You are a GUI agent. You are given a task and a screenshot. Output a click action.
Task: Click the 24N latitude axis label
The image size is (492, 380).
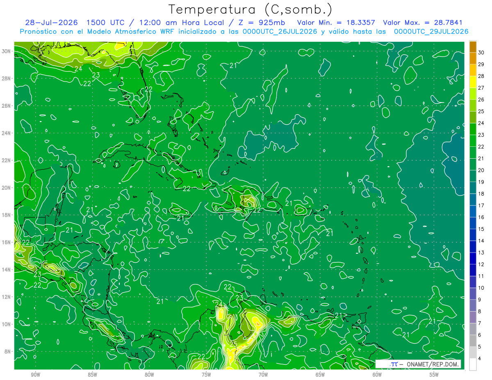point(6,133)
